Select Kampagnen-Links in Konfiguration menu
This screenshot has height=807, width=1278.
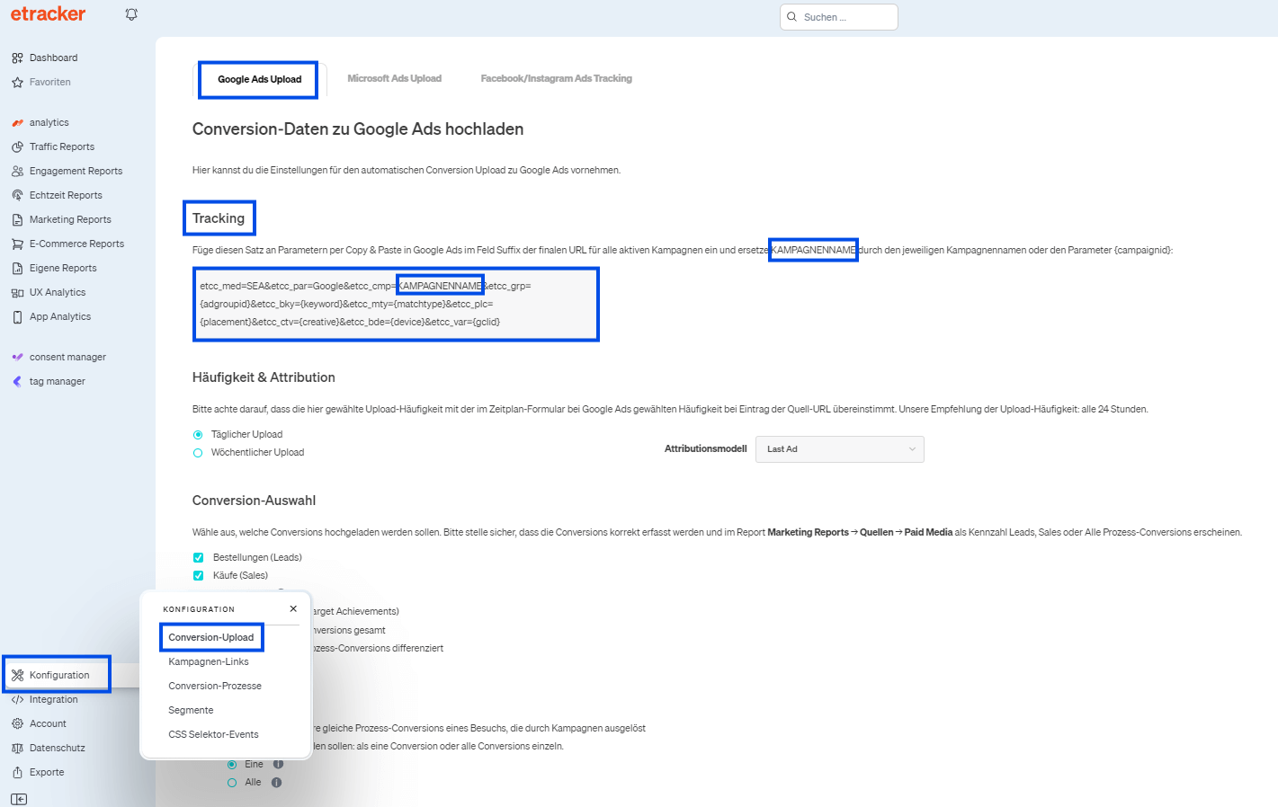(209, 661)
